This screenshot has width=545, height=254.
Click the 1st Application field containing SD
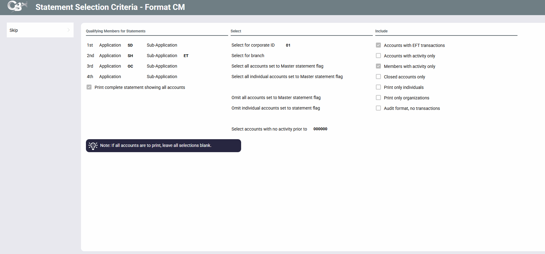click(130, 45)
